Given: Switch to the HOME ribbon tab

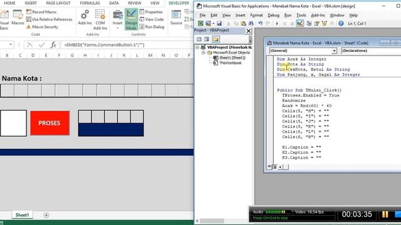Looking at the screenshot, I should (x=9, y=3).
